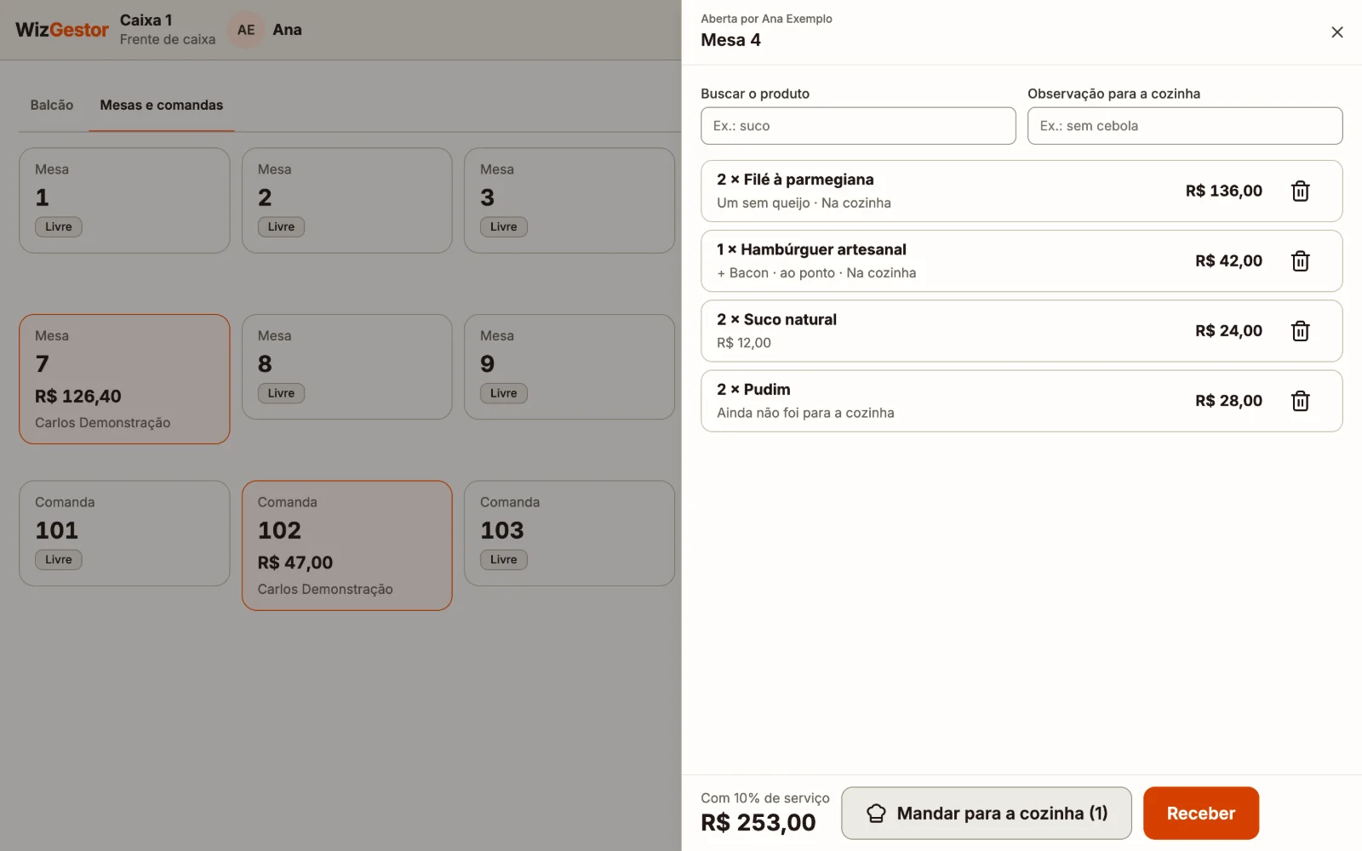Switch to the Balcão tab
Image resolution: width=1362 pixels, height=851 pixels.
(52, 106)
